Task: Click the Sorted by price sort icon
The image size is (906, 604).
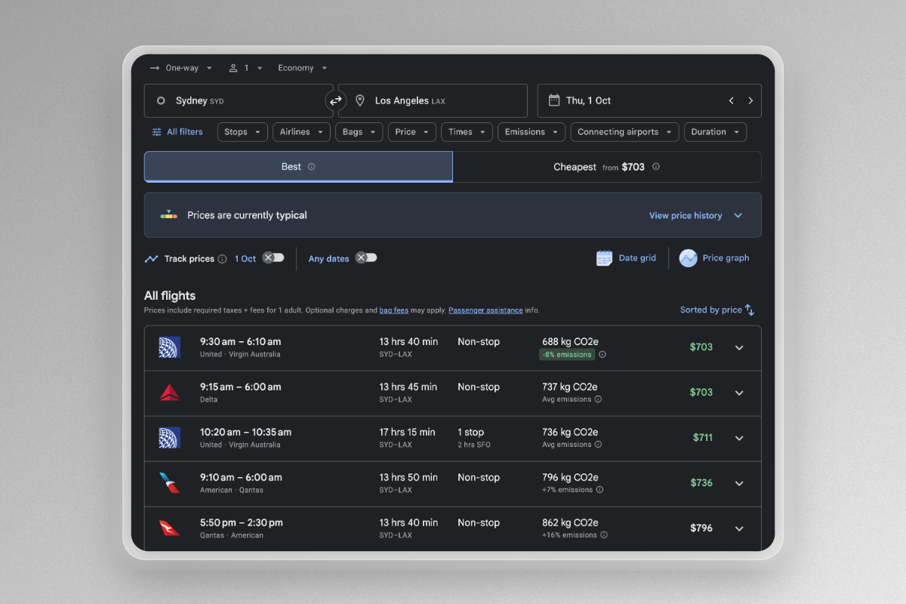Action: click(x=750, y=310)
